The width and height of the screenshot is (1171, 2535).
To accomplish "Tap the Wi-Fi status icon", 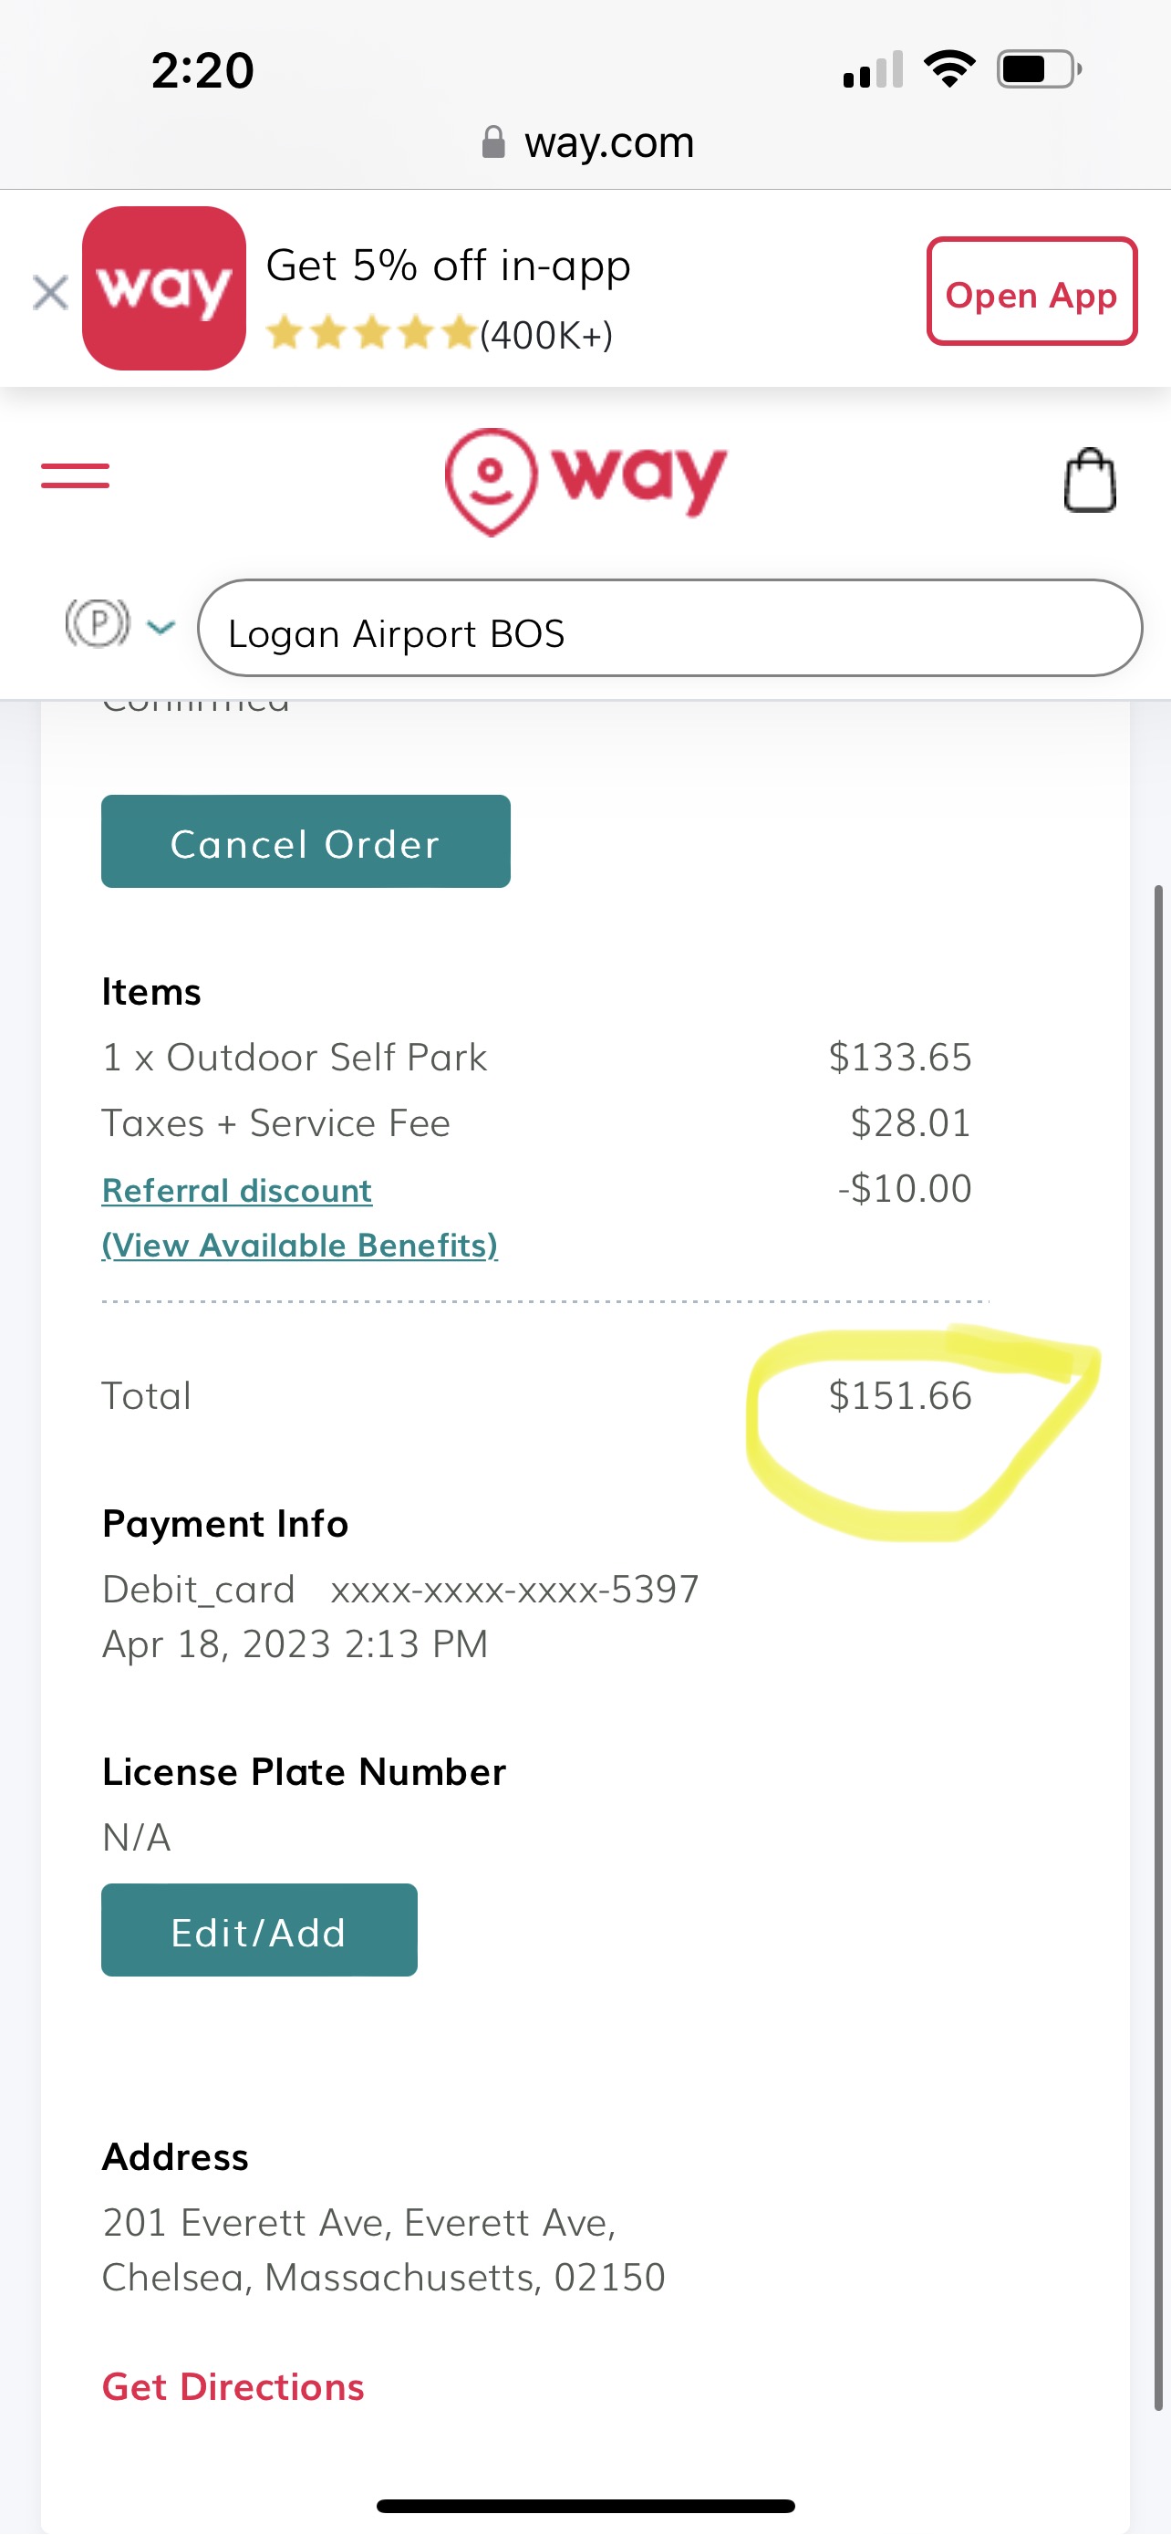I will click(948, 68).
